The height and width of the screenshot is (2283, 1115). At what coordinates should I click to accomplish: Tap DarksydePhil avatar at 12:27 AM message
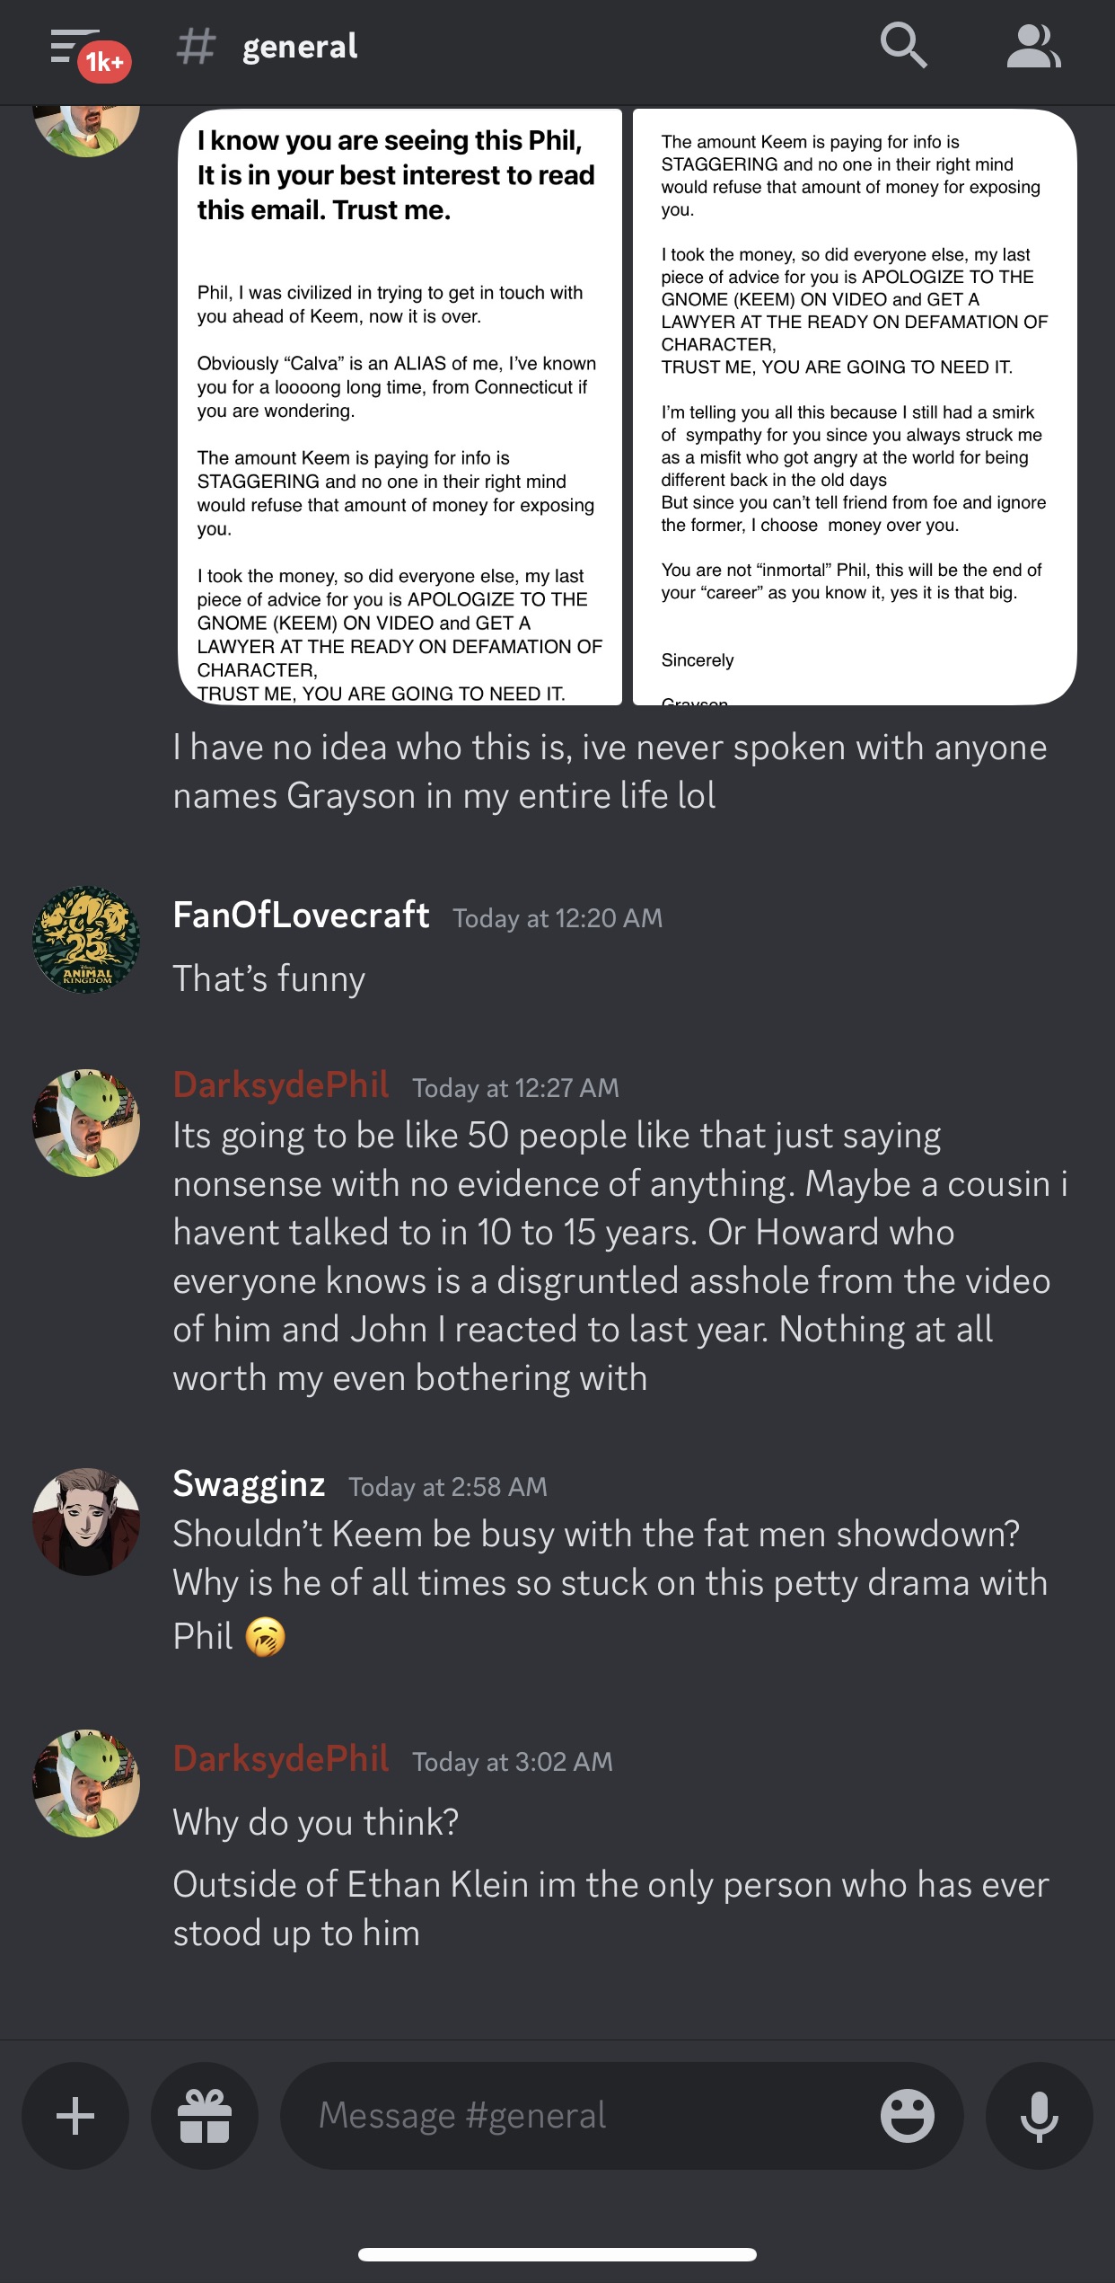click(86, 1123)
